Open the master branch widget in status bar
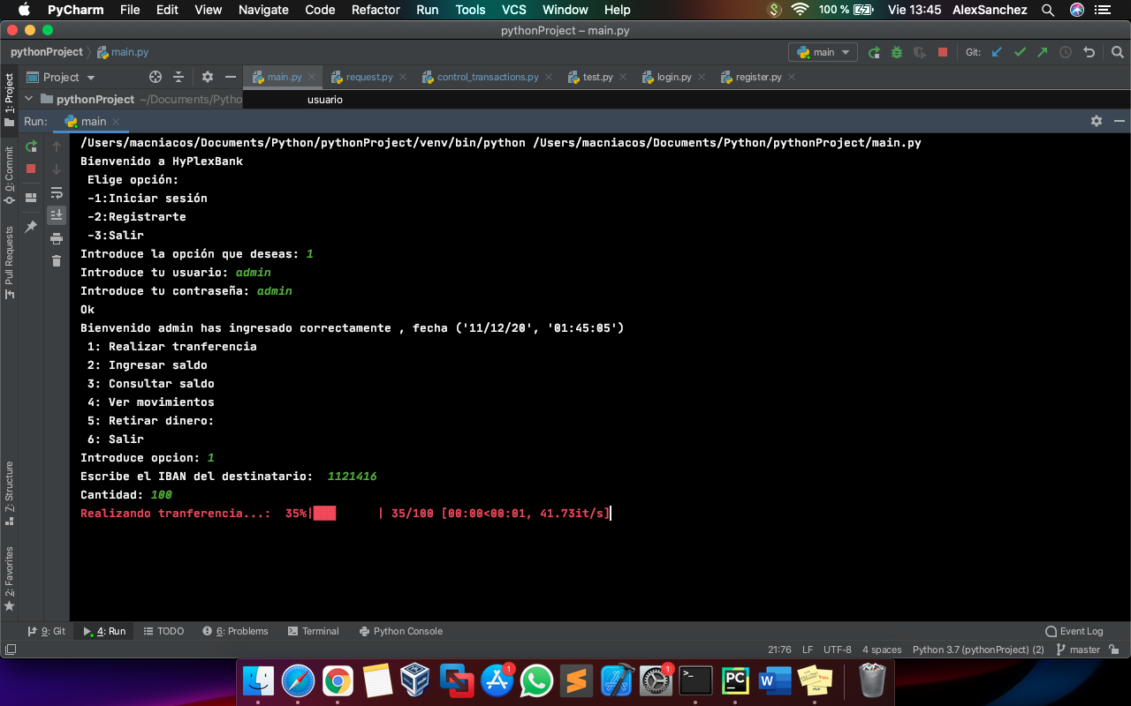Image resolution: width=1131 pixels, height=706 pixels. [1078, 650]
